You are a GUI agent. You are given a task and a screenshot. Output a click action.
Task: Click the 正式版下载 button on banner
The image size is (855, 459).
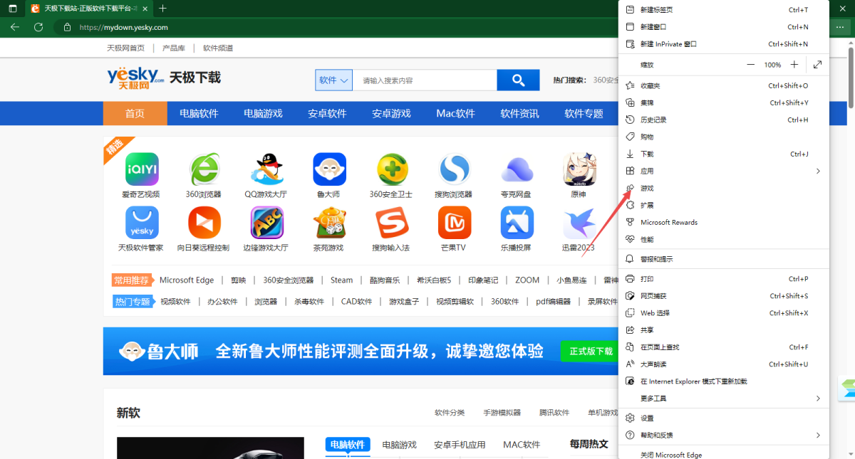589,351
